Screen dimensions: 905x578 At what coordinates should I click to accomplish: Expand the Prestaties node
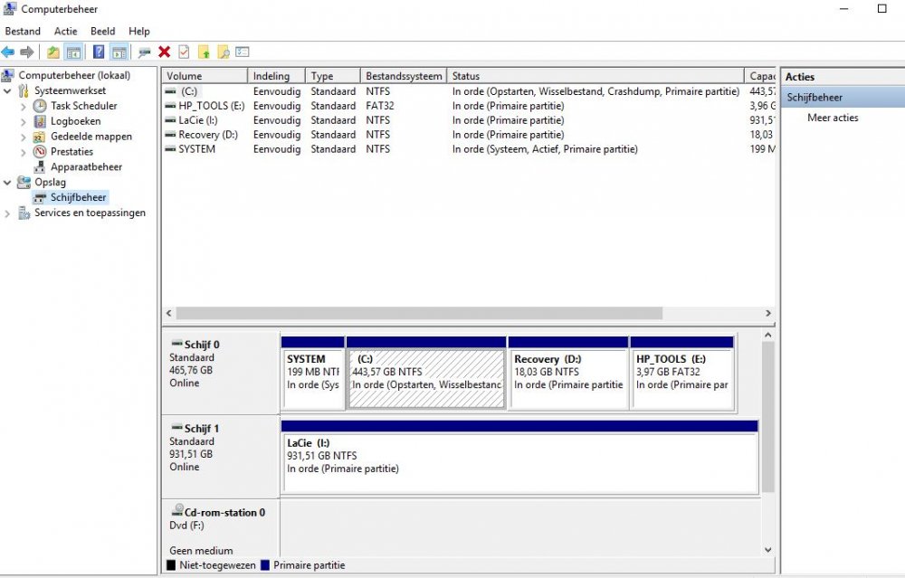click(24, 152)
